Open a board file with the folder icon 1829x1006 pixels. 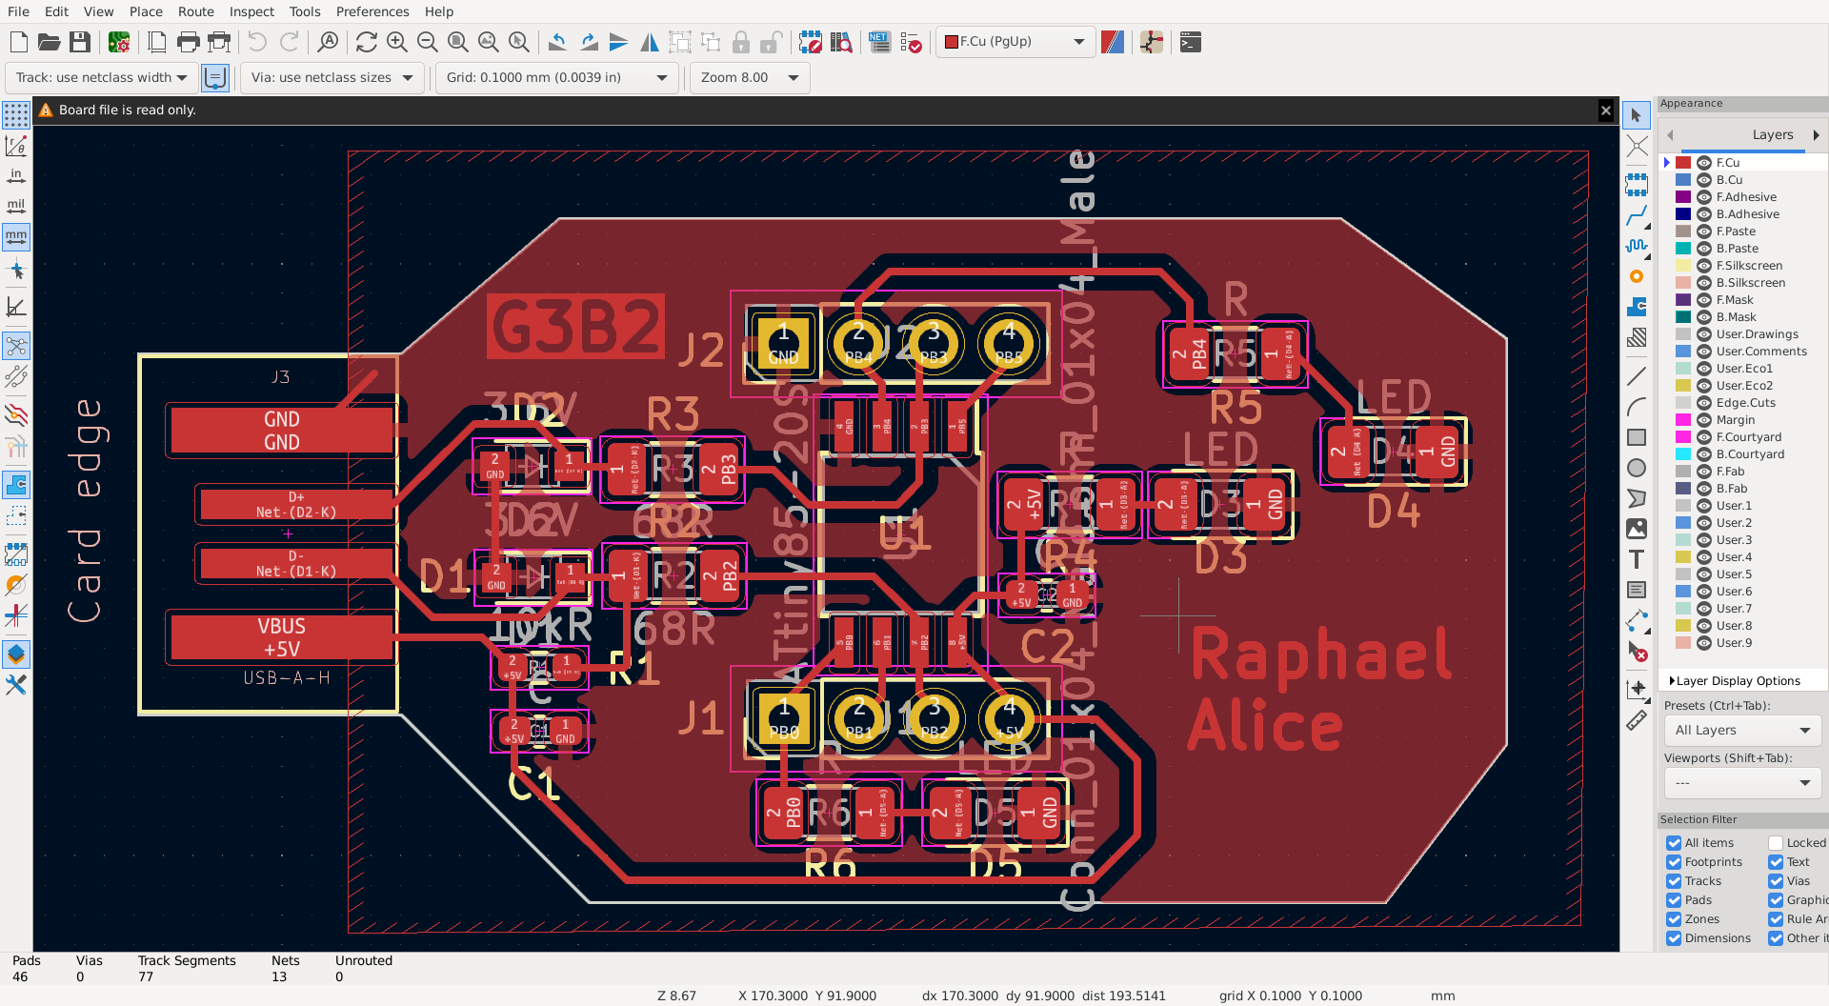(50, 42)
